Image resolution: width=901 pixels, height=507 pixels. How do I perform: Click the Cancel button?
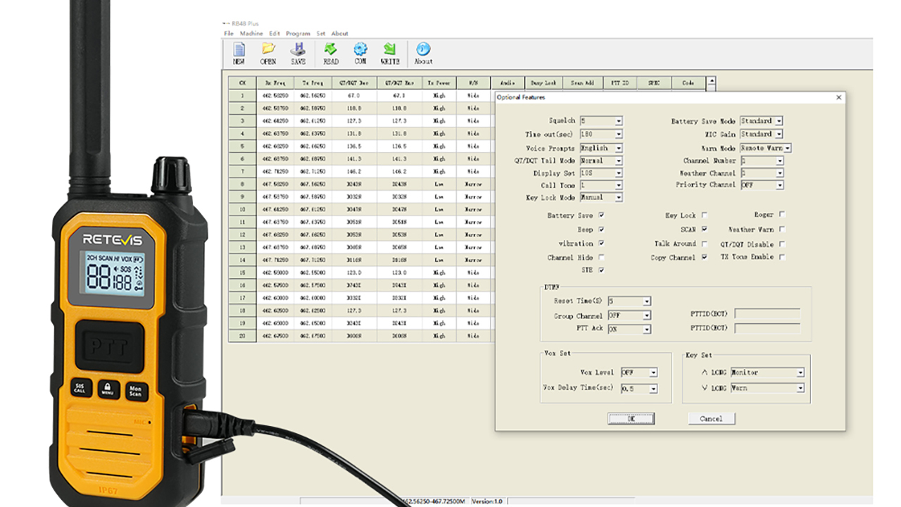pyautogui.click(x=711, y=418)
